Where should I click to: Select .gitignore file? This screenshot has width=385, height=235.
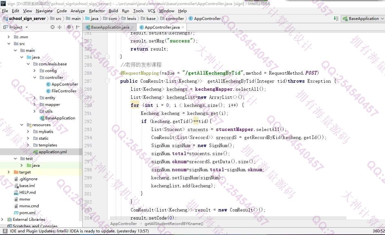(x=26, y=179)
